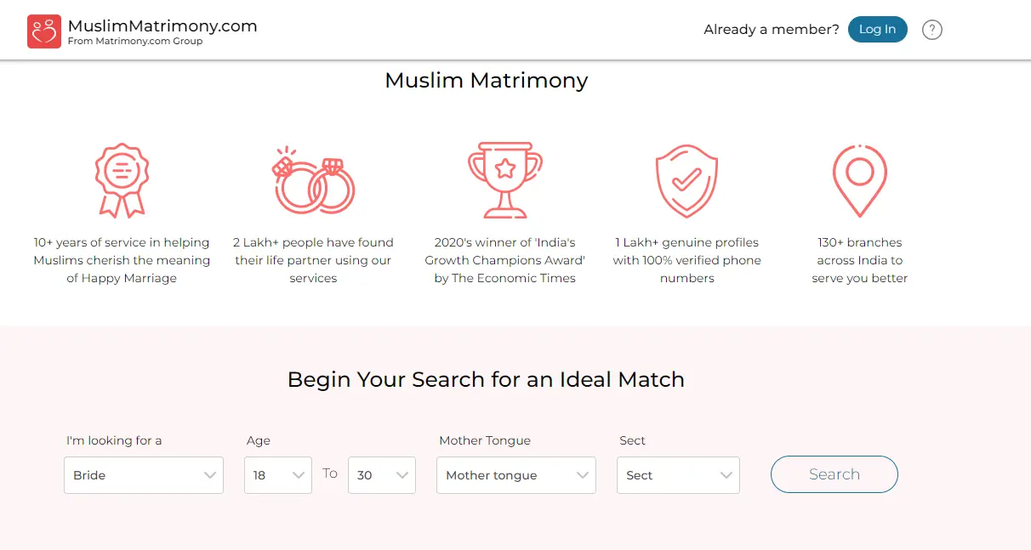The image size is (1031, 550).
Task: Click the wedding rings icon
Action: [313, 179]
